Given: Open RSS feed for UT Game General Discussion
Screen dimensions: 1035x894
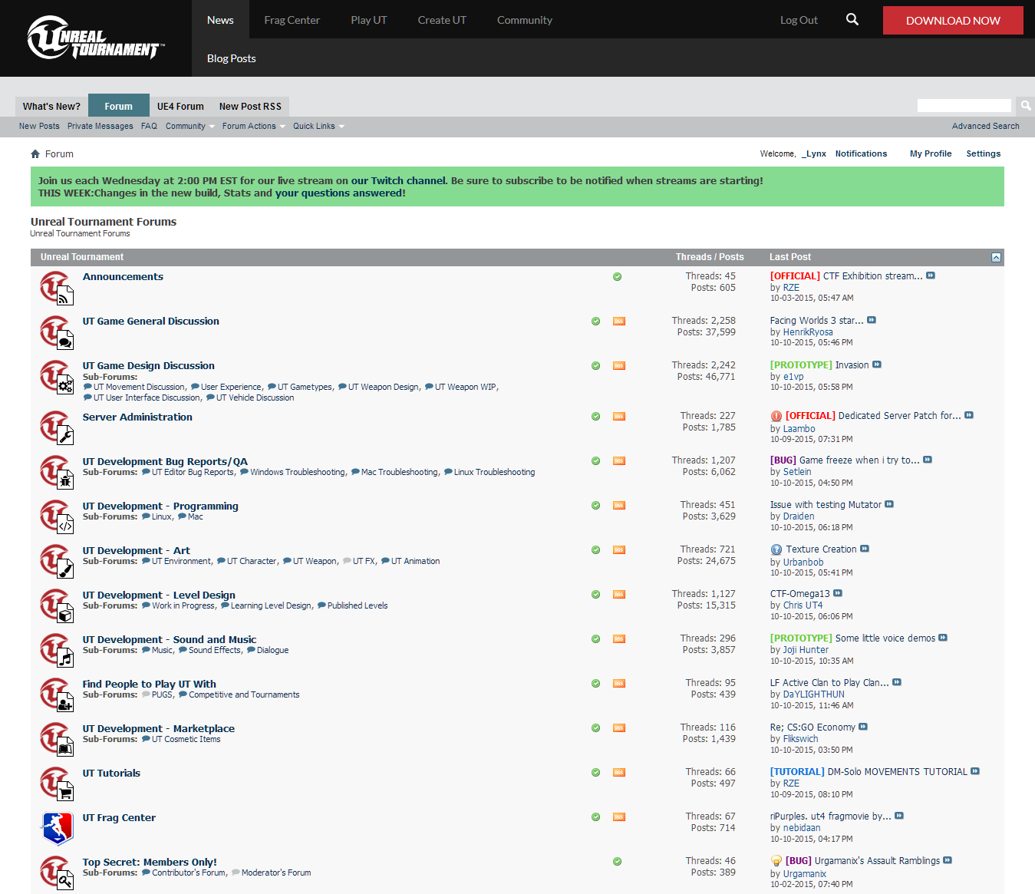Looking at the screenshot, I should (x=619, y=322).
